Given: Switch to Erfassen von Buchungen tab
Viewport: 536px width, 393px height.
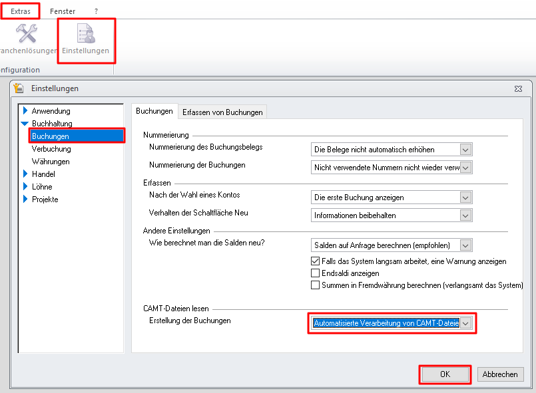Looking at the screenshot, I should coord(222,112).
